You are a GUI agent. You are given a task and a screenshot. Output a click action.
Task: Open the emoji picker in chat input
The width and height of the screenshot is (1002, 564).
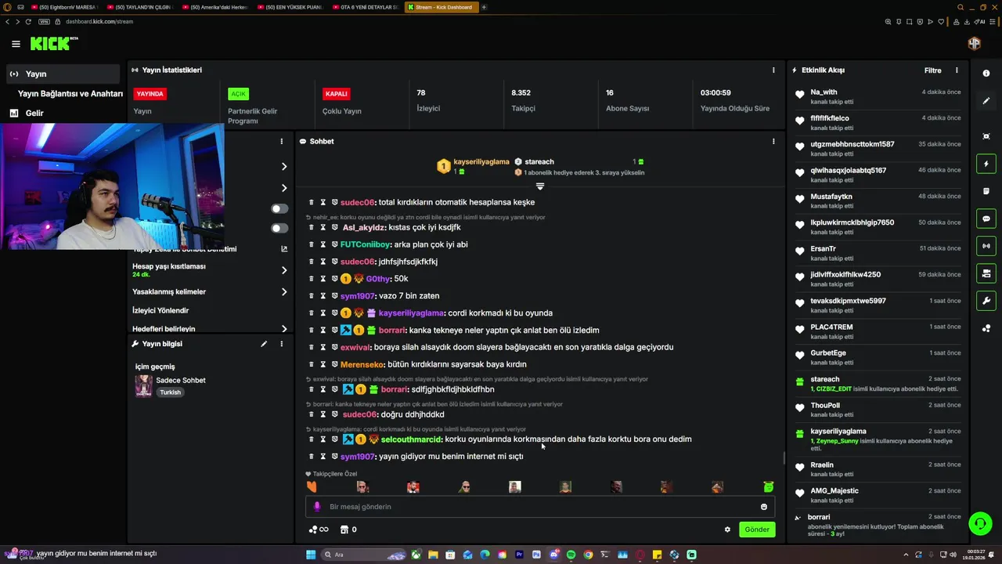(x=764, y=507)
